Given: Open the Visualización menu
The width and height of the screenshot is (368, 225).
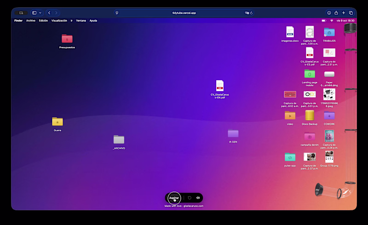Looking at the screenshot, I should [x=59, y=21].
